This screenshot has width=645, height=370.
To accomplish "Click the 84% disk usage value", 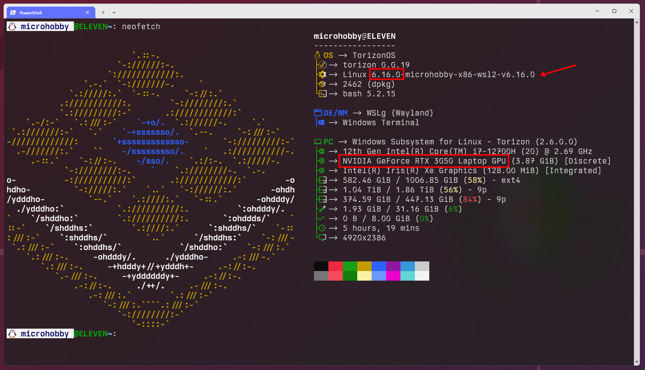I will pyautogui.click(x=470, y=199).
